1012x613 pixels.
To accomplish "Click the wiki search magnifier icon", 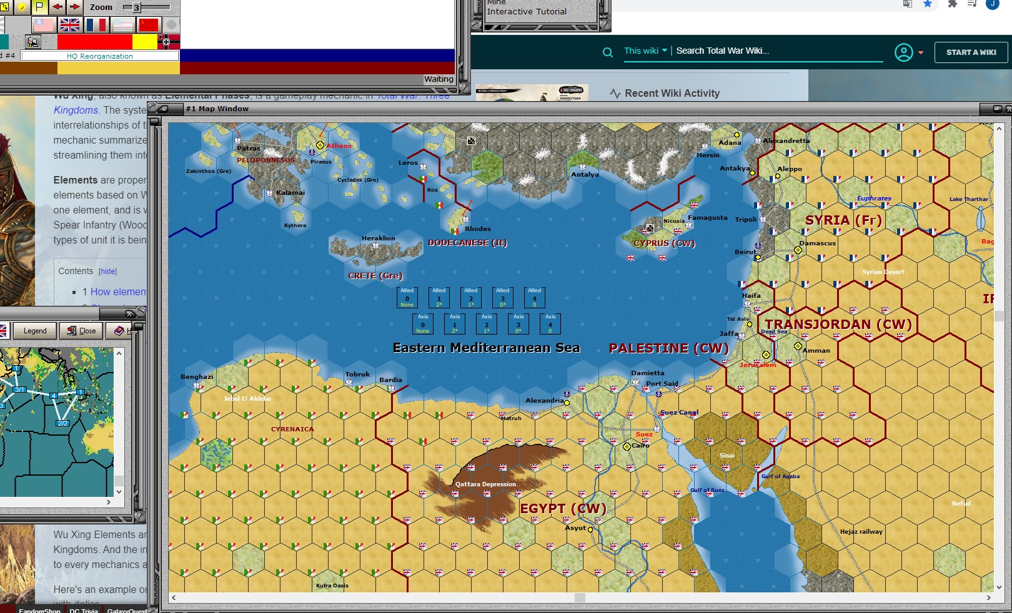I will 607,52.
